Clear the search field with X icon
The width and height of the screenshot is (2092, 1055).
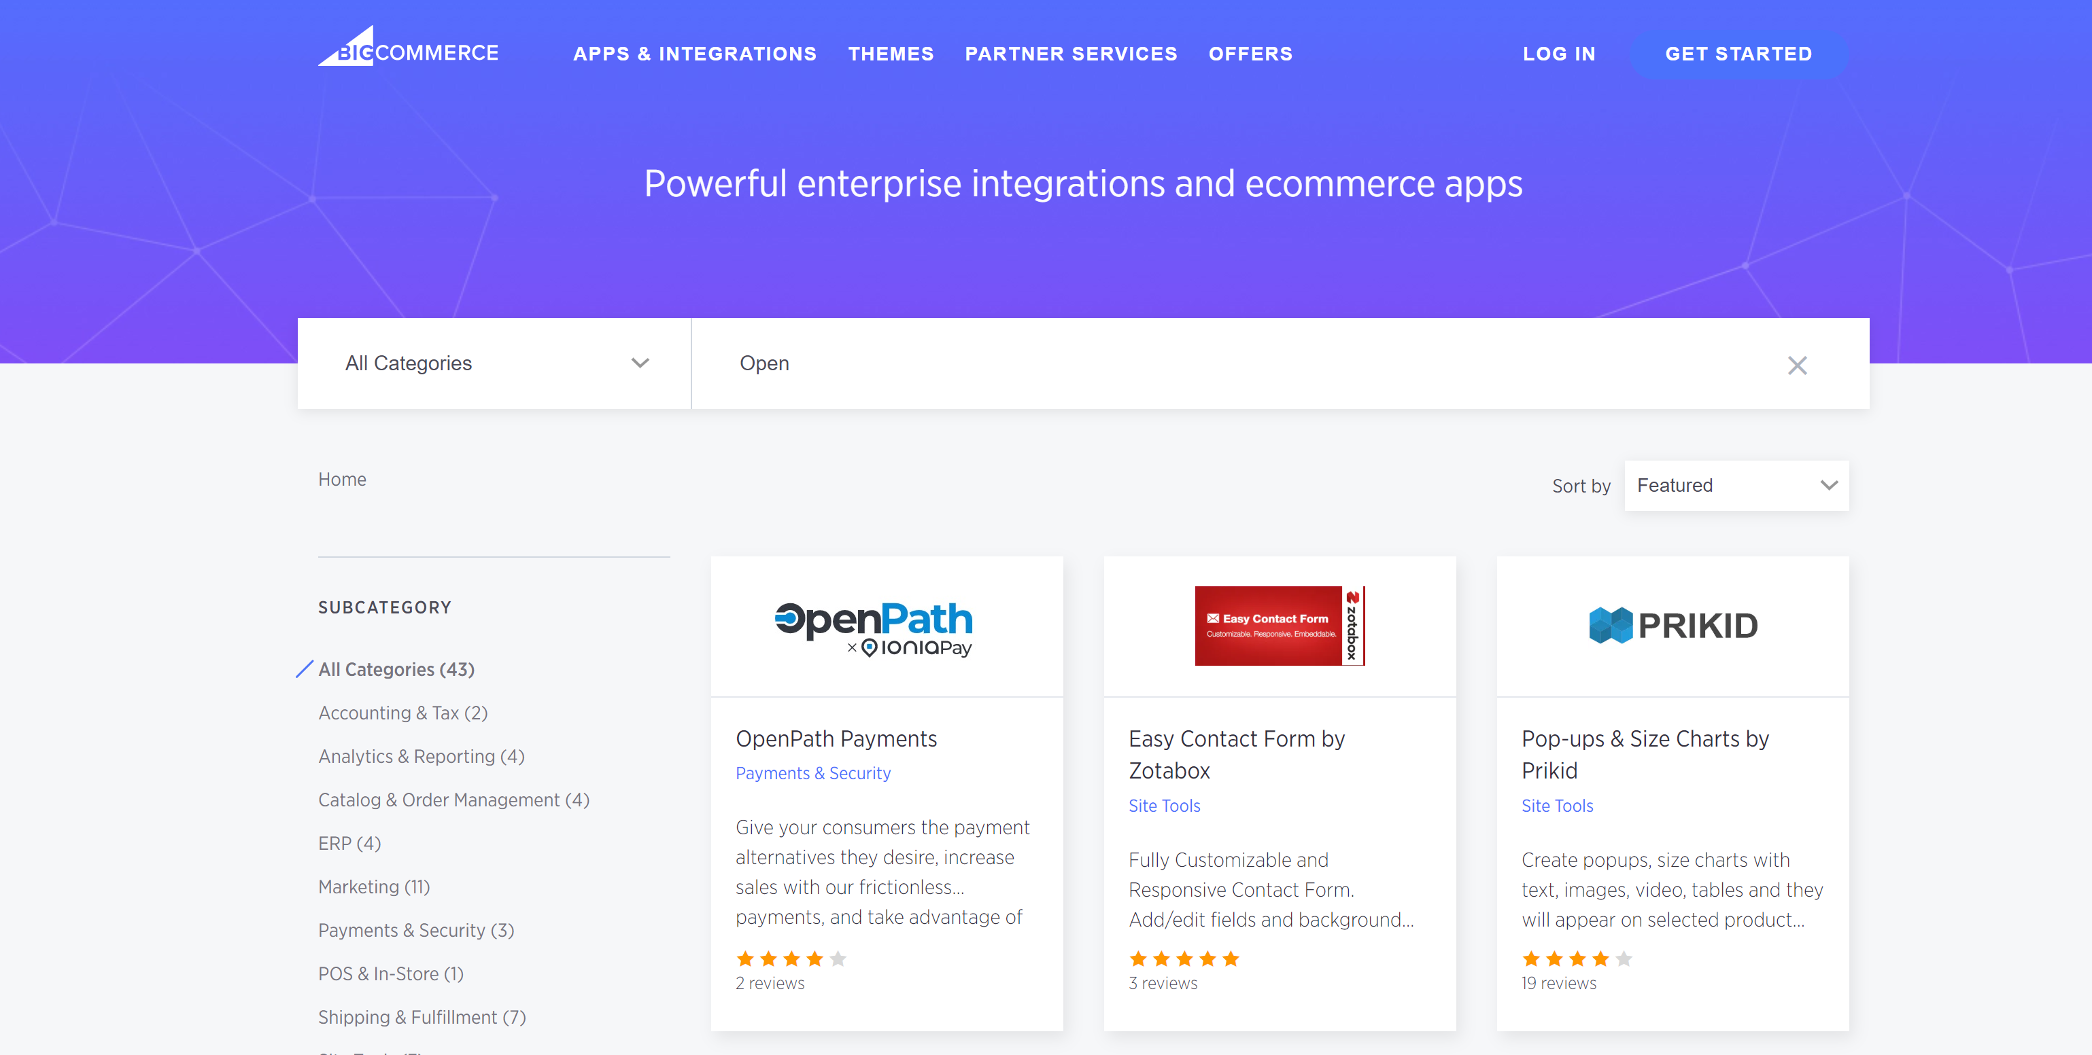(x=1796, y=365)
